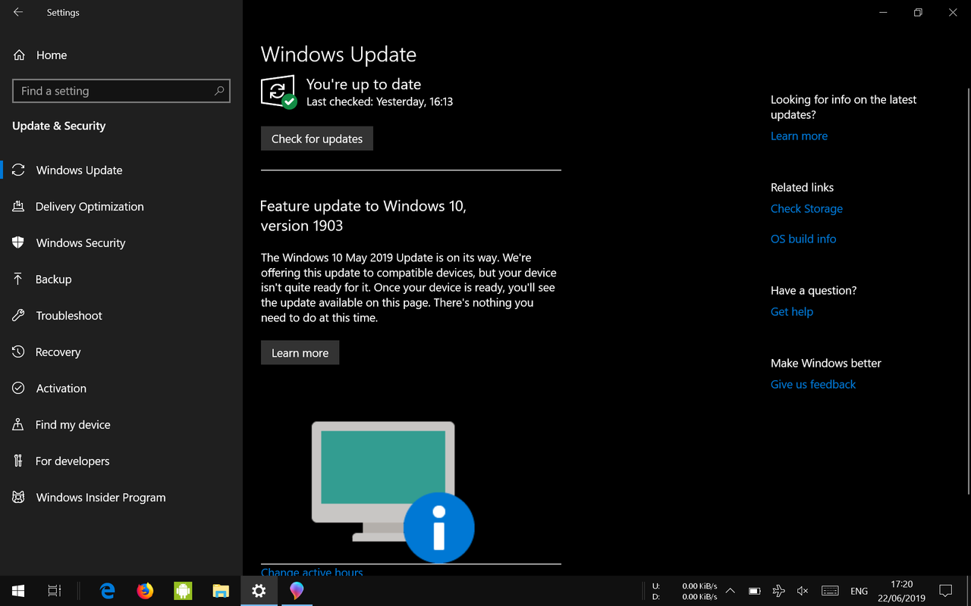Click the Settings gear taskbar icon
971x606 pixels.
pos(259,591)
